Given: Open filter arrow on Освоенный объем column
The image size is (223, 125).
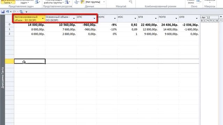Looking at the screenshot, I should coord(74,18).
